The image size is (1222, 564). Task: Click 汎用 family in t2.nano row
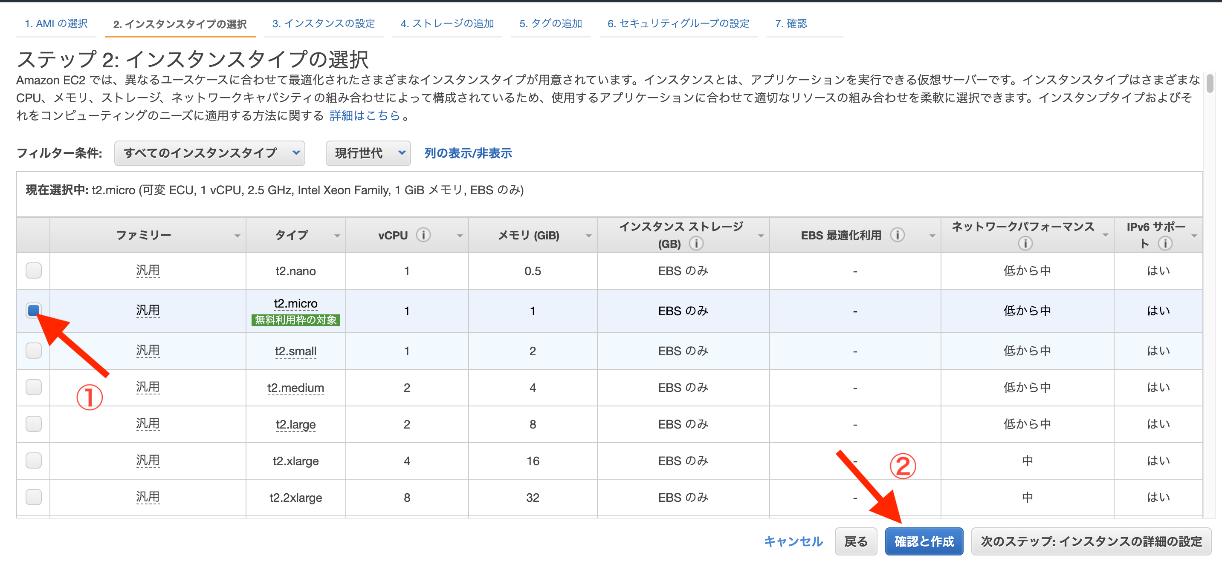(148, 270)
